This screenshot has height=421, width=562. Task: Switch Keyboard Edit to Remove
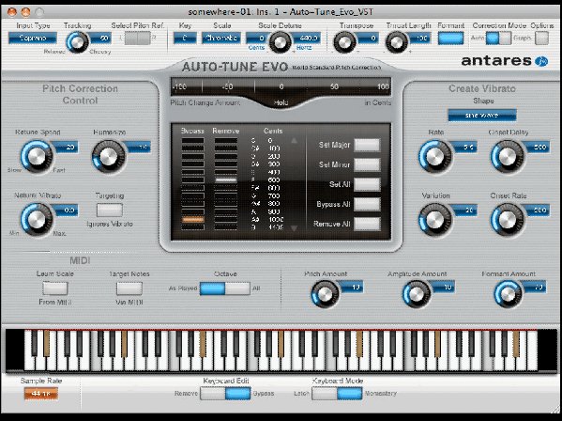213,394
